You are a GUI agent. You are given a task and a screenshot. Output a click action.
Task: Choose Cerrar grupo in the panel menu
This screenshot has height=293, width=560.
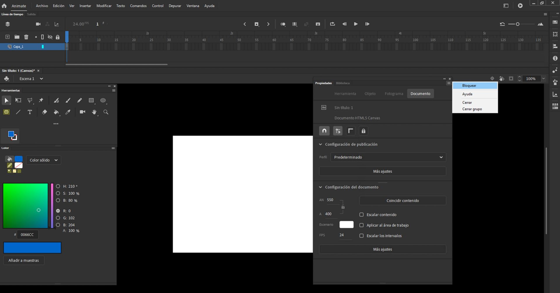tap(475, 109)
